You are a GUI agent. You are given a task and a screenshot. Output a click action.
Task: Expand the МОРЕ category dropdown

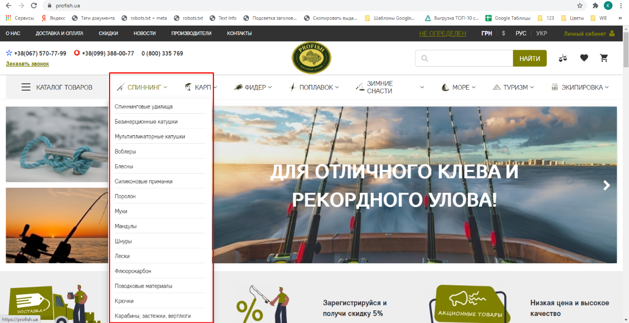(x=458, y=87)
